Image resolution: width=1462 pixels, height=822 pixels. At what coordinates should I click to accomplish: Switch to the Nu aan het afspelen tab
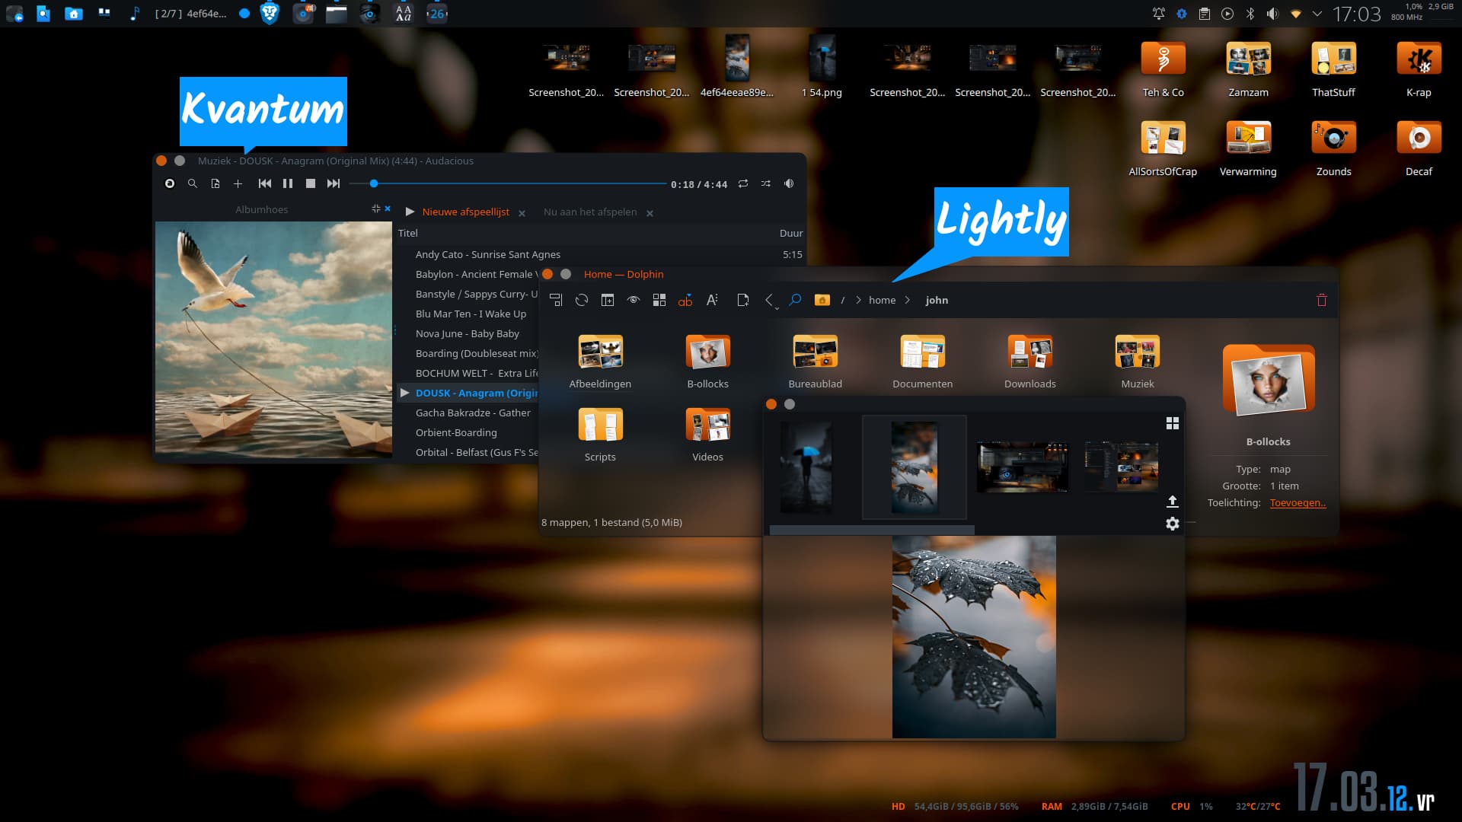pos(590,212)
